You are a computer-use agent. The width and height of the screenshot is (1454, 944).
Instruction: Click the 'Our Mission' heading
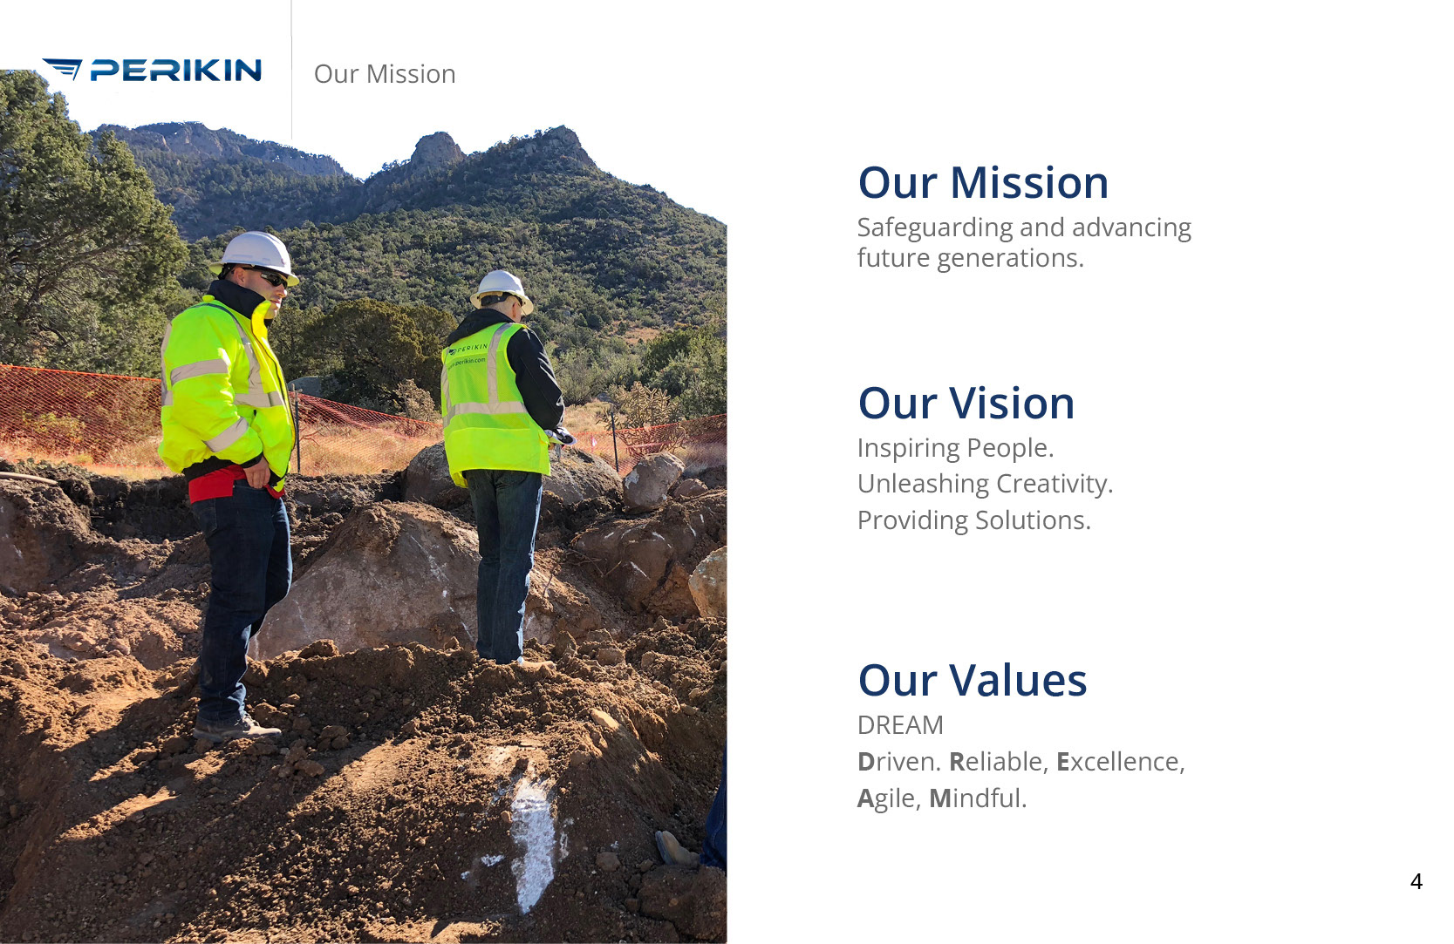pyautogui.click(x=983, y=183)
